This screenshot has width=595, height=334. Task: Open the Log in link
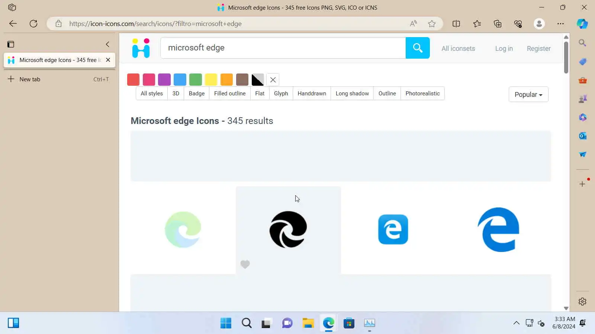504,49
